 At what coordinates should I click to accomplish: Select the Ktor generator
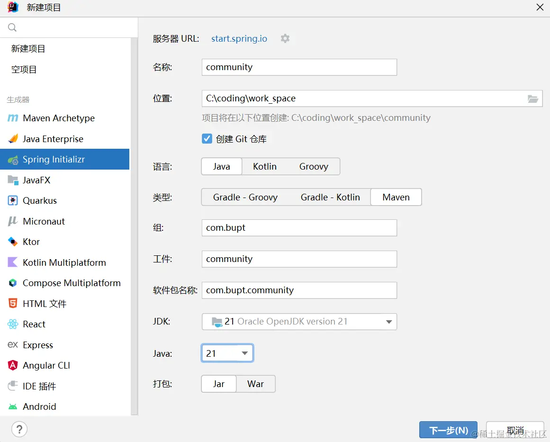(x=31, y=242)
